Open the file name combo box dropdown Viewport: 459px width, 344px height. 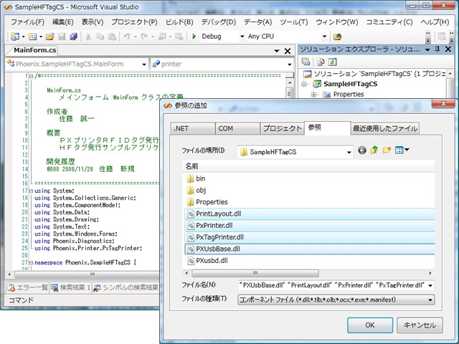(x=430, y=285)
